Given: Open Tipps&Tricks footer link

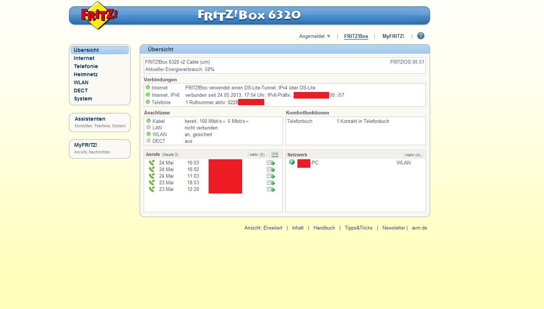Looking at the screenshot, I should click(x=359, y=228).
